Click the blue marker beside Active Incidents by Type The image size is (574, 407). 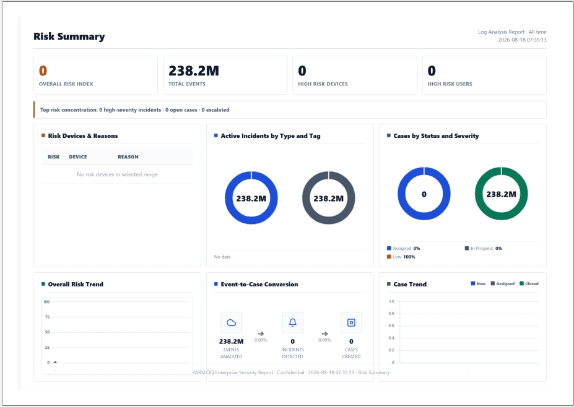point(216,135)
